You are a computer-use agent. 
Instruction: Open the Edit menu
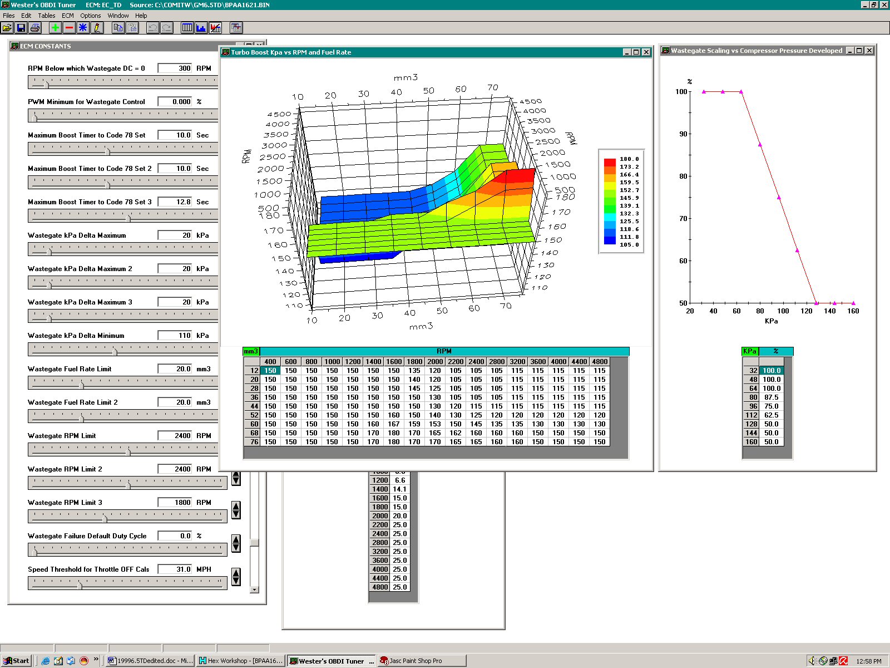click(26, 16)
